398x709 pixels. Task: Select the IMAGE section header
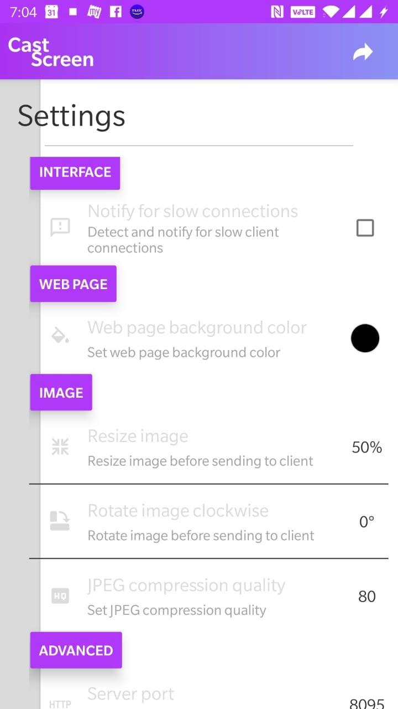61,393
